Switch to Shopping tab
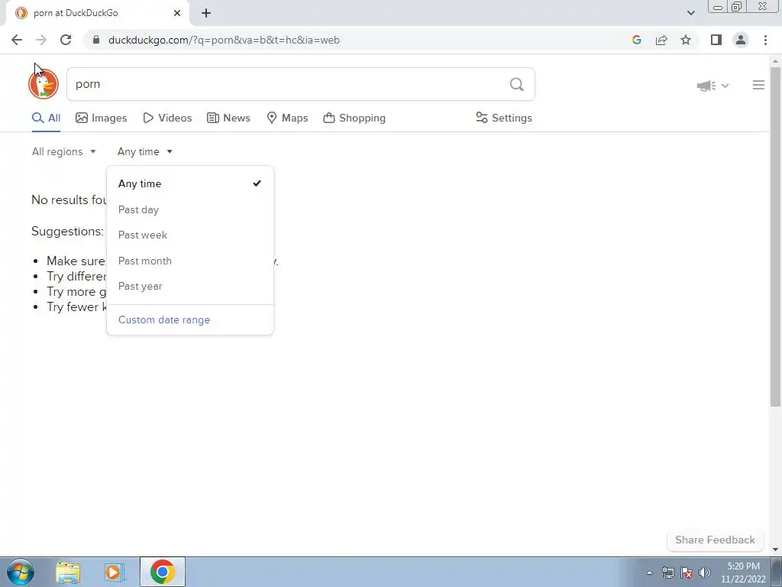This screenshot has width=782, height=587. (x=354, y=118)
